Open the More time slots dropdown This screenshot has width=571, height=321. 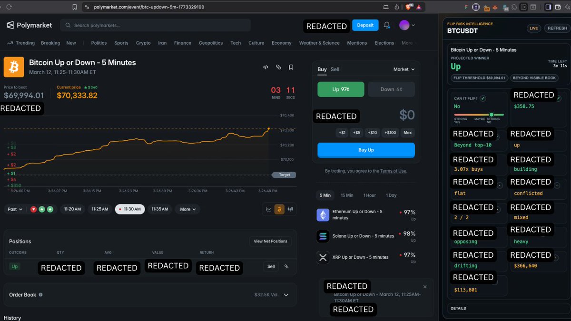(x=187, y=209)
